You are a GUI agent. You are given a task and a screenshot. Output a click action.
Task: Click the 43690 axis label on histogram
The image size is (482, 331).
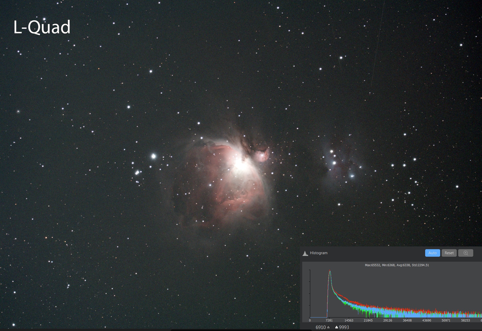click(x=427, y=320)
